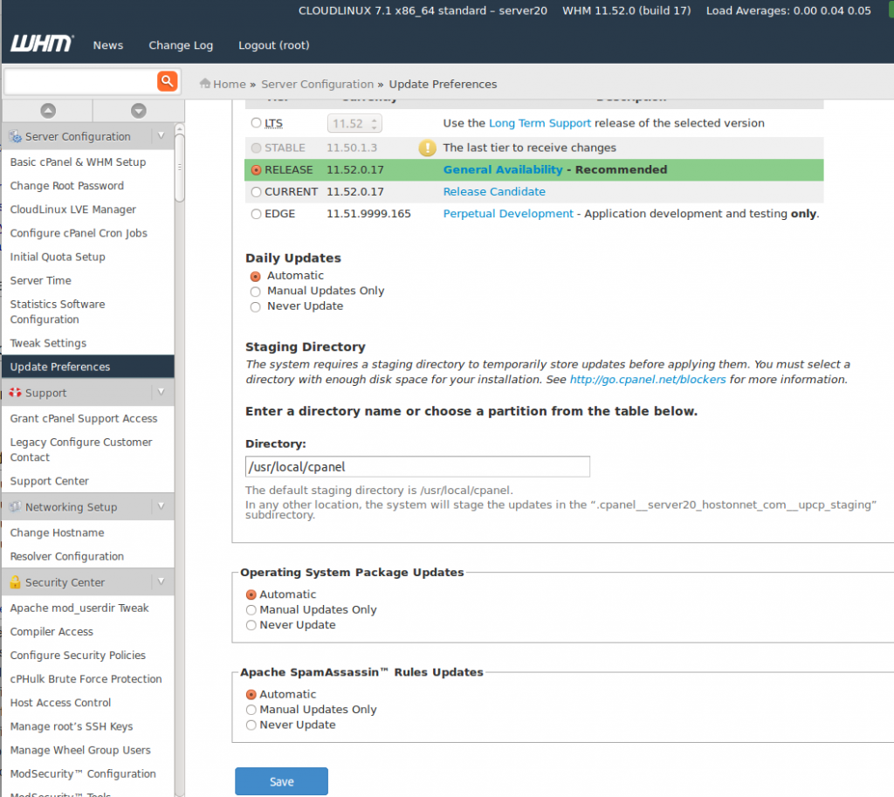This screenshot has width=894, height=797.
Task: Collapse the Networking Setup section arrow
Action: (162, 505)
